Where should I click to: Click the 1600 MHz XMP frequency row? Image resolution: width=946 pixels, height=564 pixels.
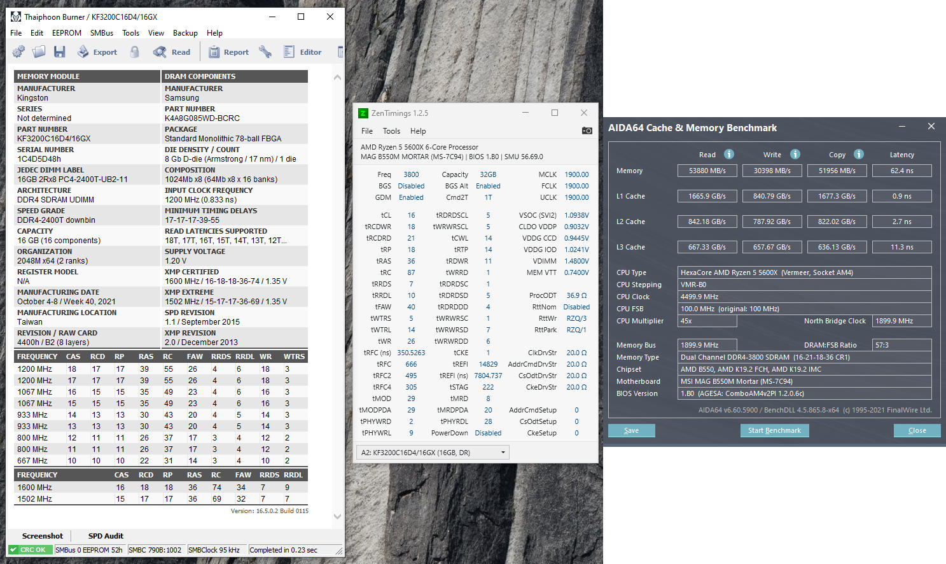coord(161,488)
